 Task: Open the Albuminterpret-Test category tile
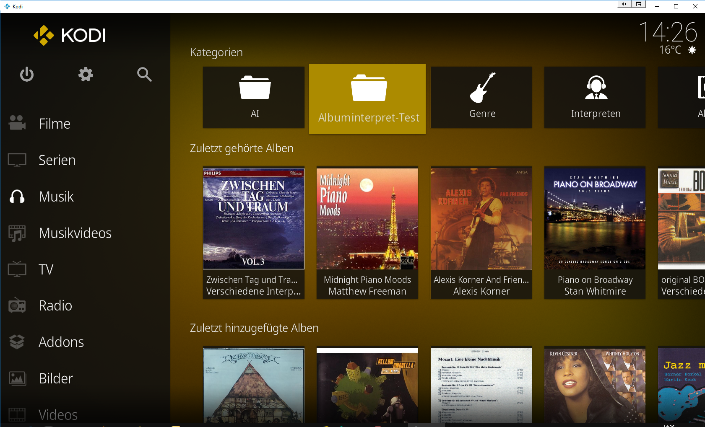[x=367, y=99]
